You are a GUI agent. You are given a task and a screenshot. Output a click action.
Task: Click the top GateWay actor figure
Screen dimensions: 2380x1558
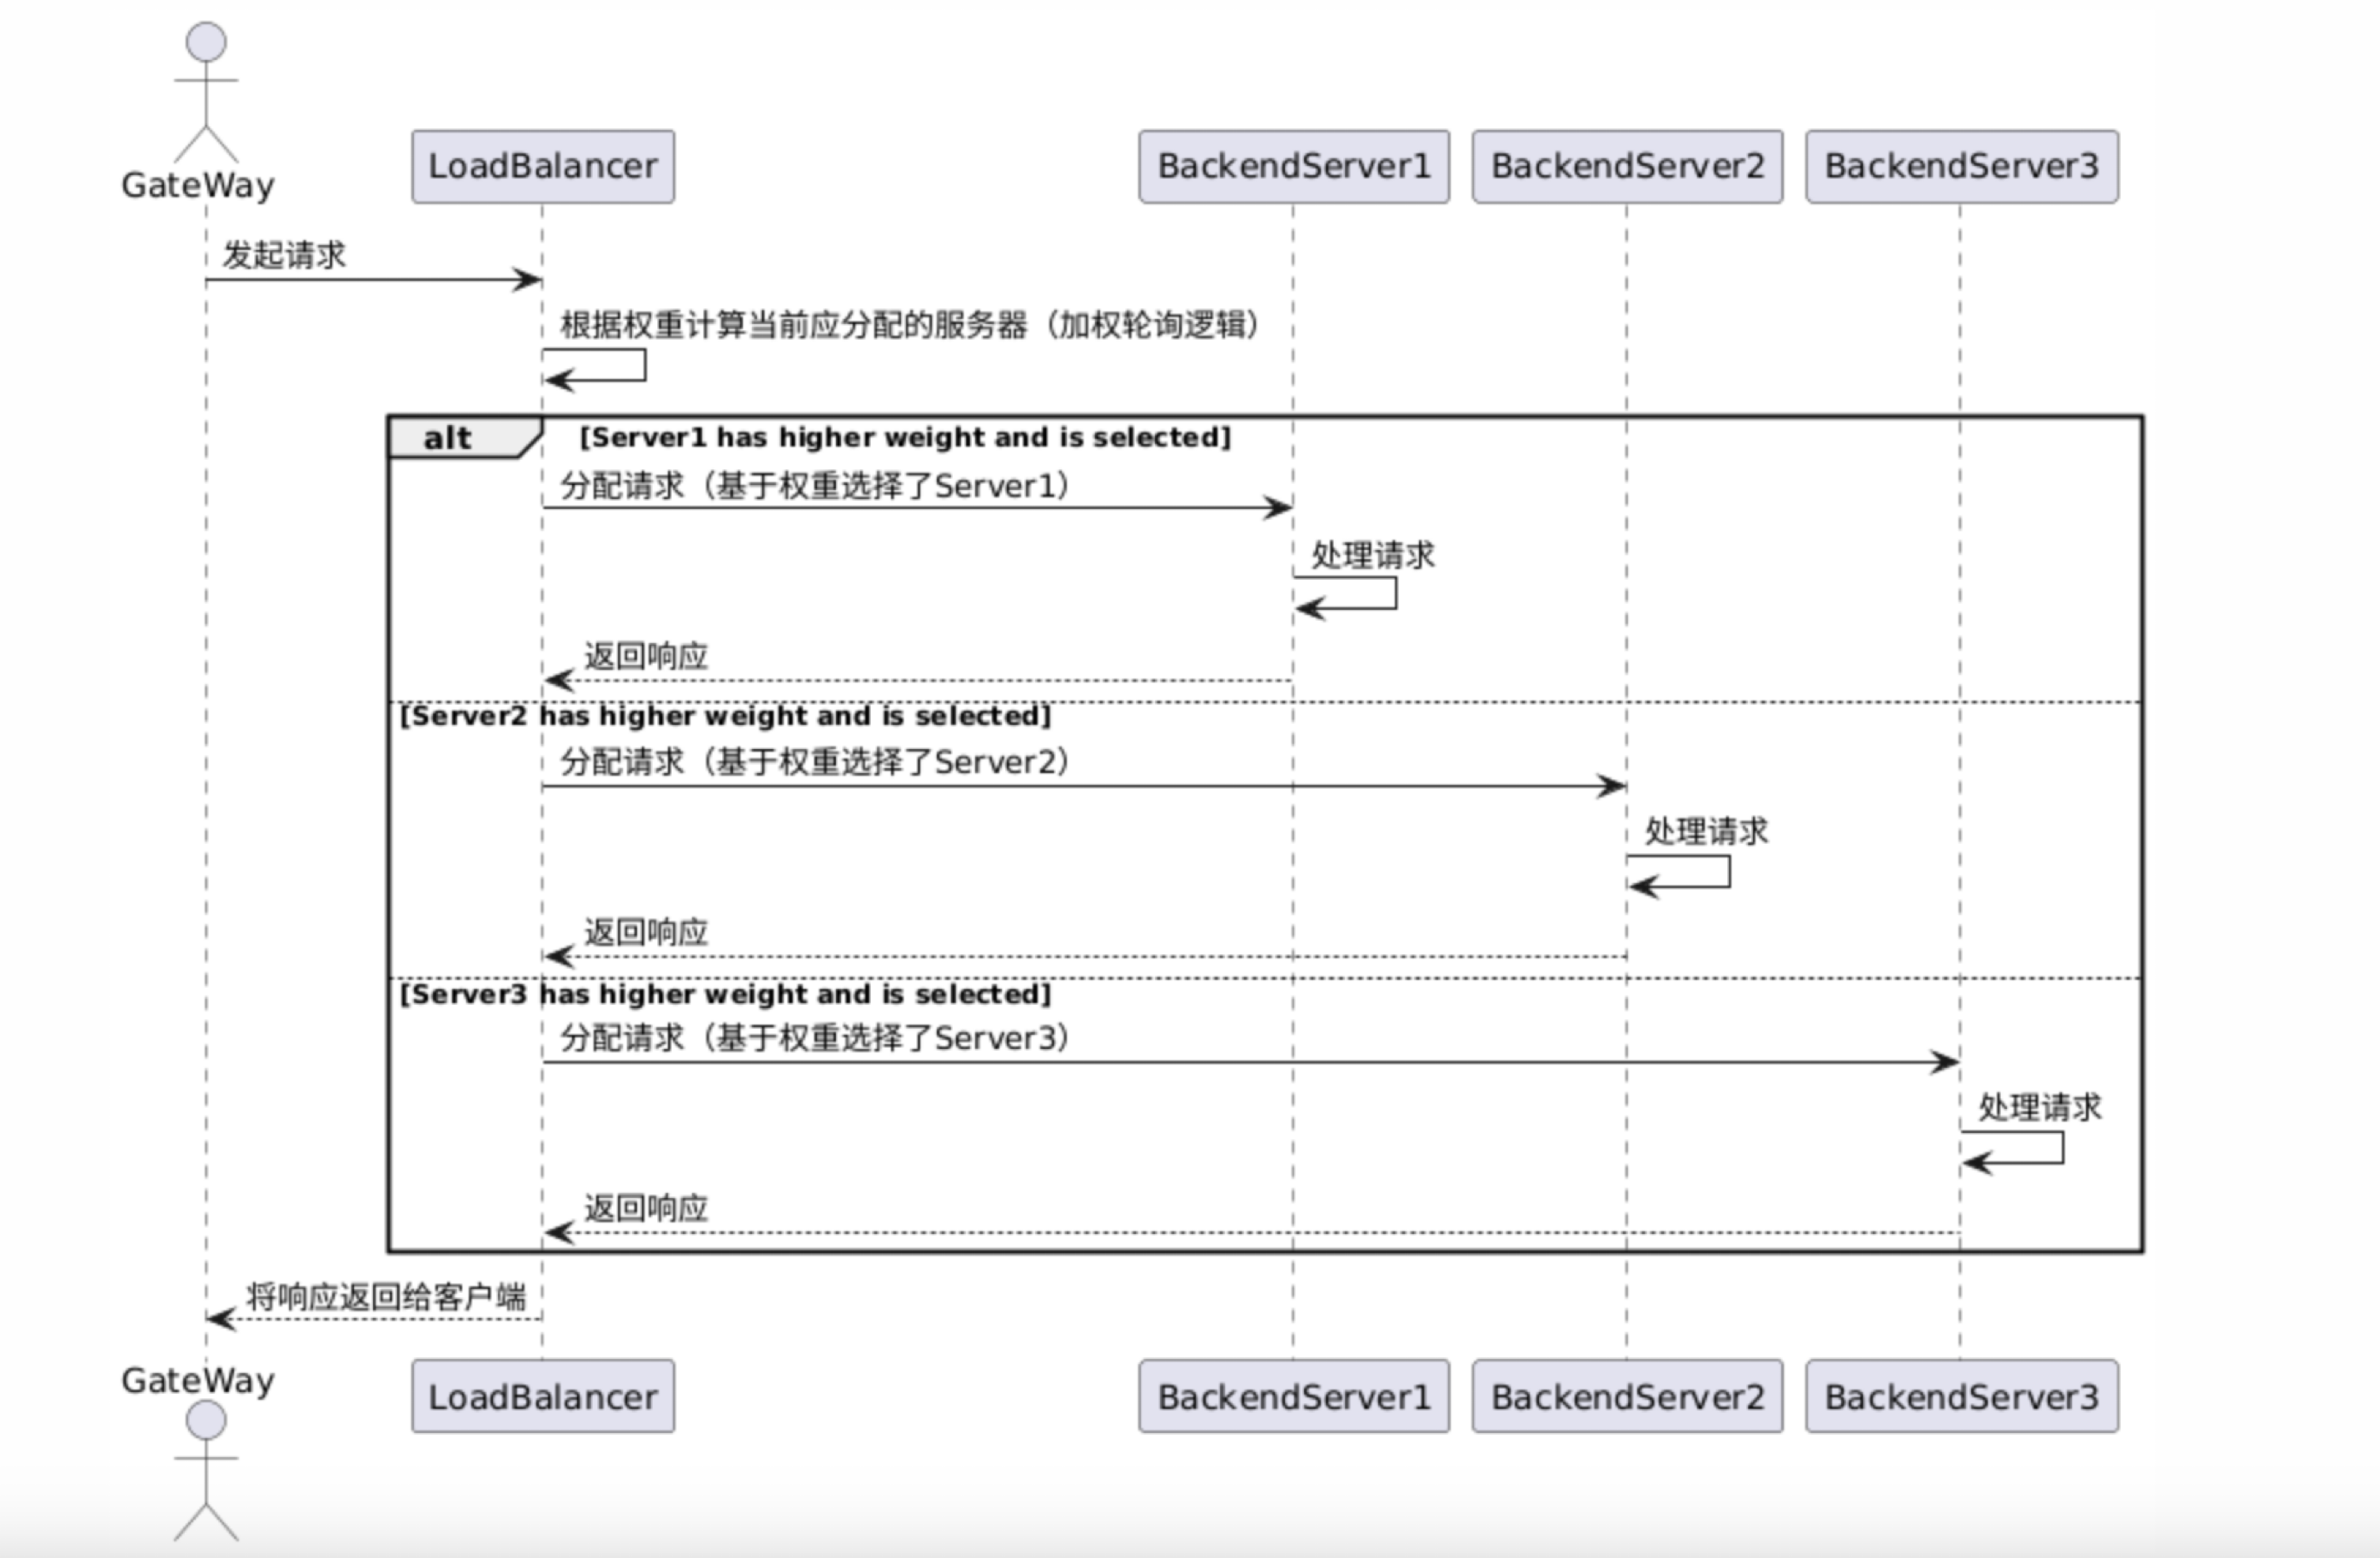(206, 92)
